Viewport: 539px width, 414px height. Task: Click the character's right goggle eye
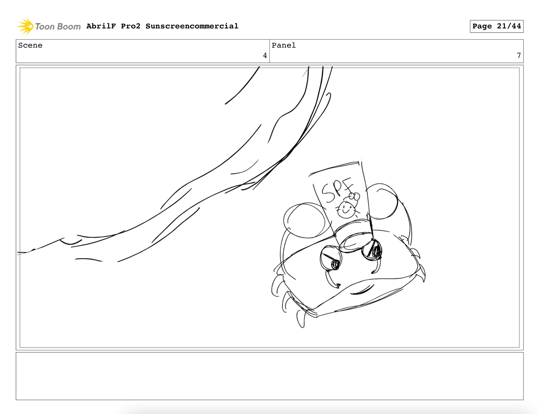coord(372,249)
